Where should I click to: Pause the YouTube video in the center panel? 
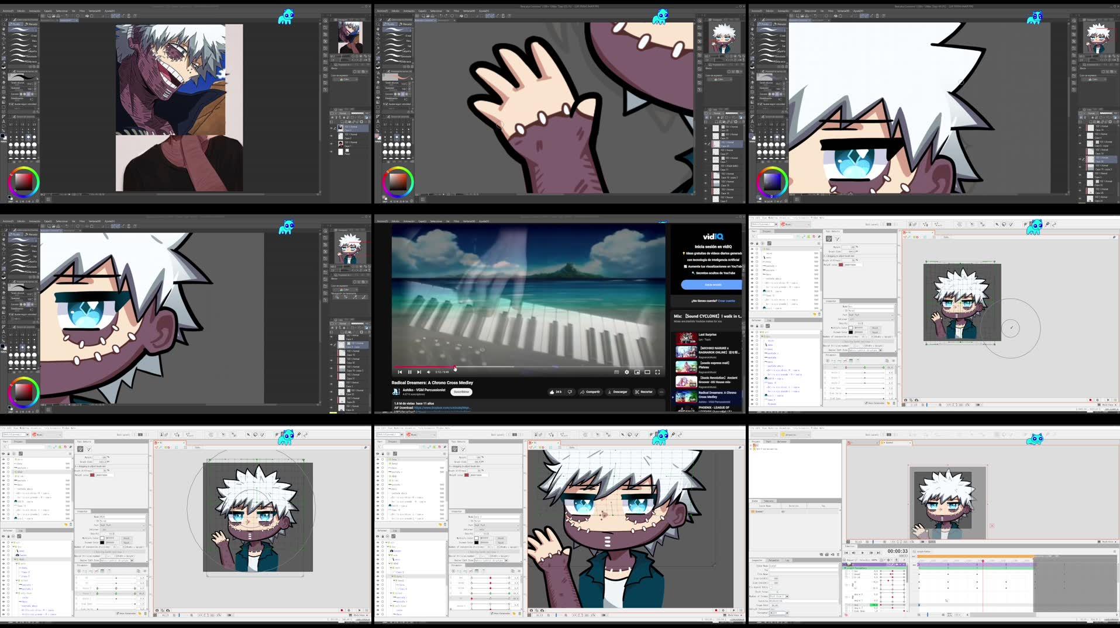point(409,372)
